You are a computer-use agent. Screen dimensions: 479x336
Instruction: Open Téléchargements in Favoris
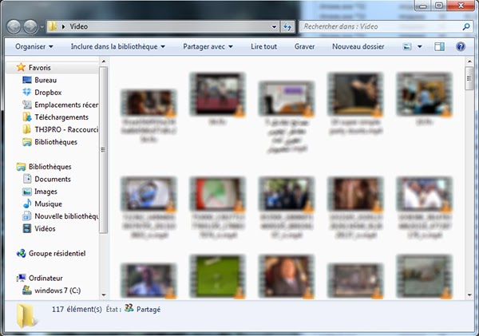pos(61,117)
